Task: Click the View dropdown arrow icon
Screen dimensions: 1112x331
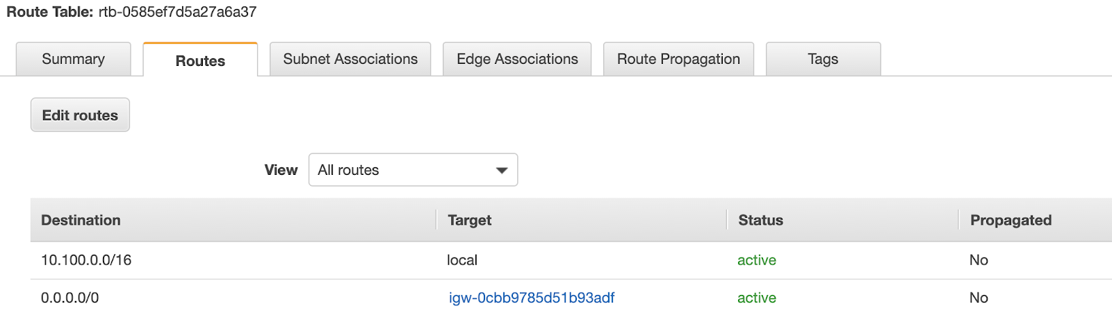Action: [502, 171]
